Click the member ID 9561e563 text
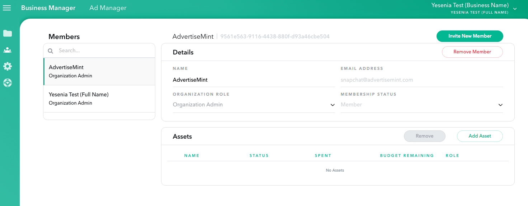The height and width of the screenshot is (206, 528). point(275,37)
